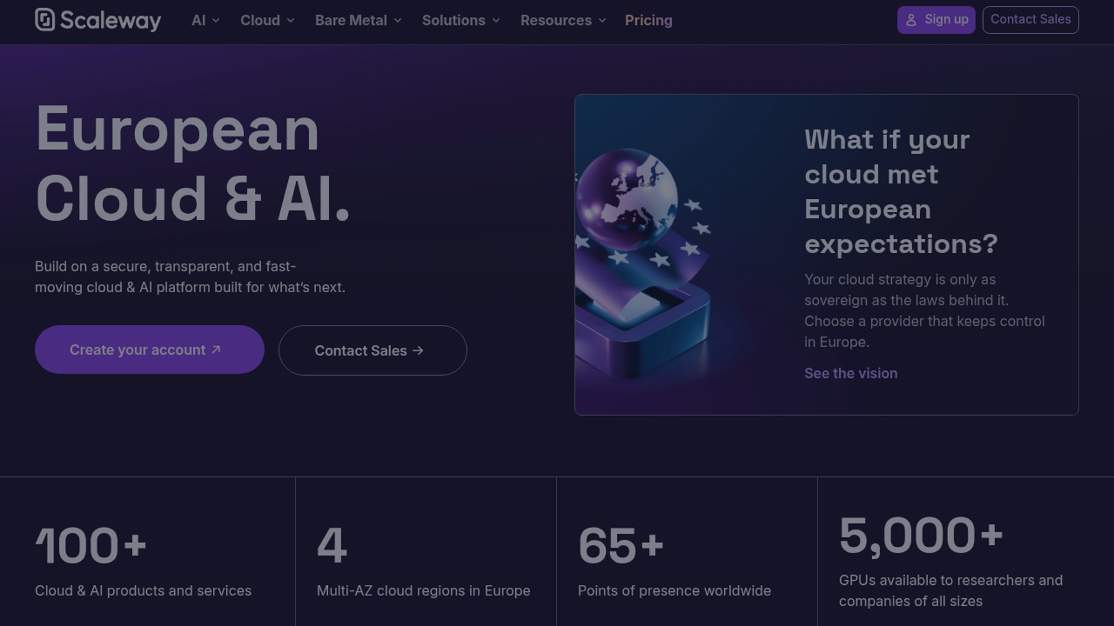
Task: Click the 'What if your cloud met European expectations?' heading
Action: click(901, 192)
